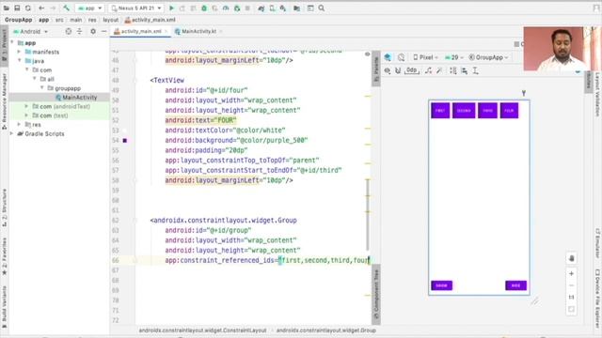Open the Resource Manager side tab
602x338 pixels.
pyautogui.click(x=4, y=100)
